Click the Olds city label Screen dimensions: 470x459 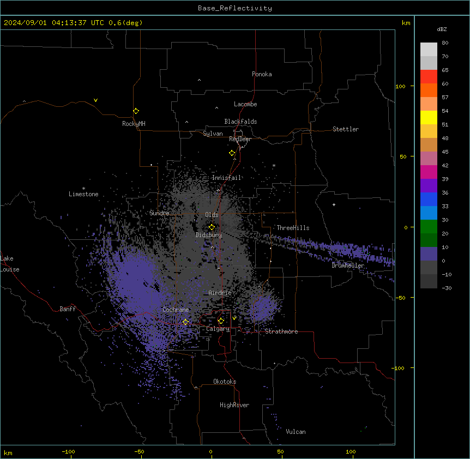tap(212, 215)
